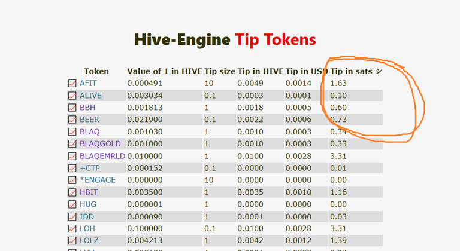
Task: Open the chart icon for IDD
Action: (72, 217)
